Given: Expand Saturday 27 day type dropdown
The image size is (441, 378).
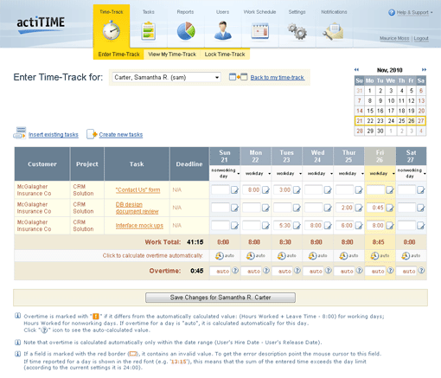Looking at the screenshot, I should (425, 174).
